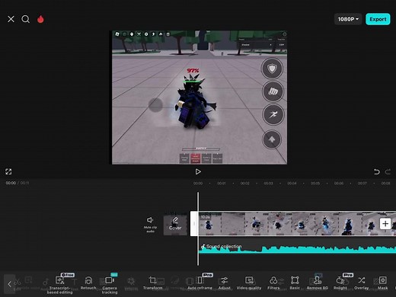
Task: Click the 00:07 mark on timeline ruler
Action: coord(362,184)
